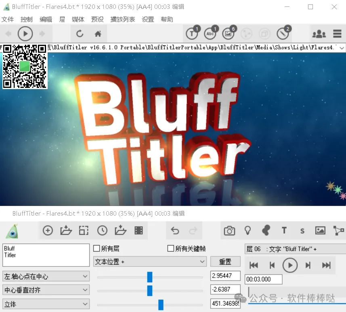Click the 2.95447 value field

225,276
